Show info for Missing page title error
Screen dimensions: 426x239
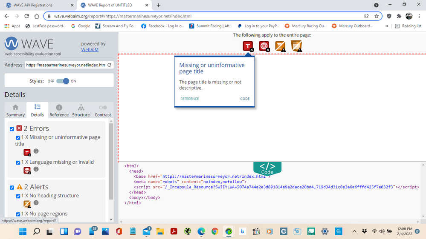click(x=36, y=151)
